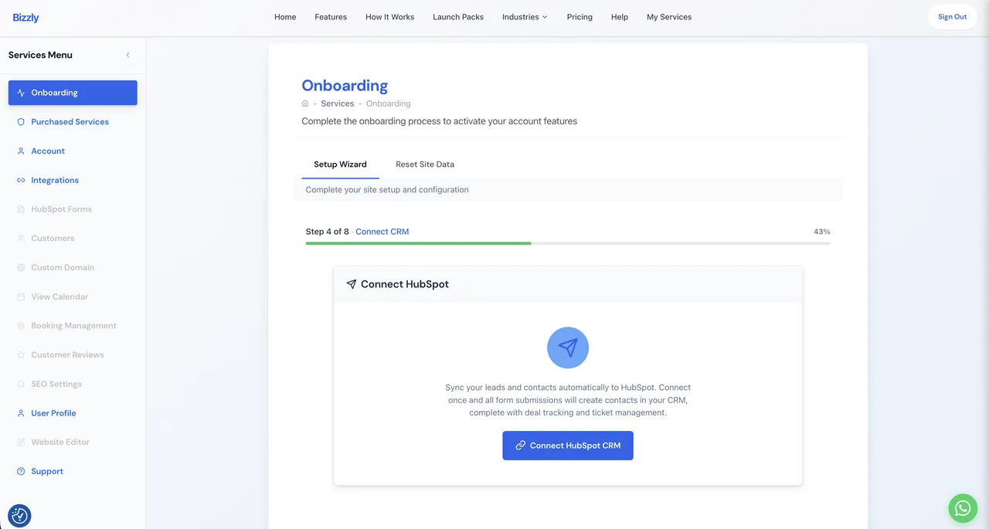Click the Services breadcrumb link
The width and height of the screenshot is (989, 529).
point(338,103)
